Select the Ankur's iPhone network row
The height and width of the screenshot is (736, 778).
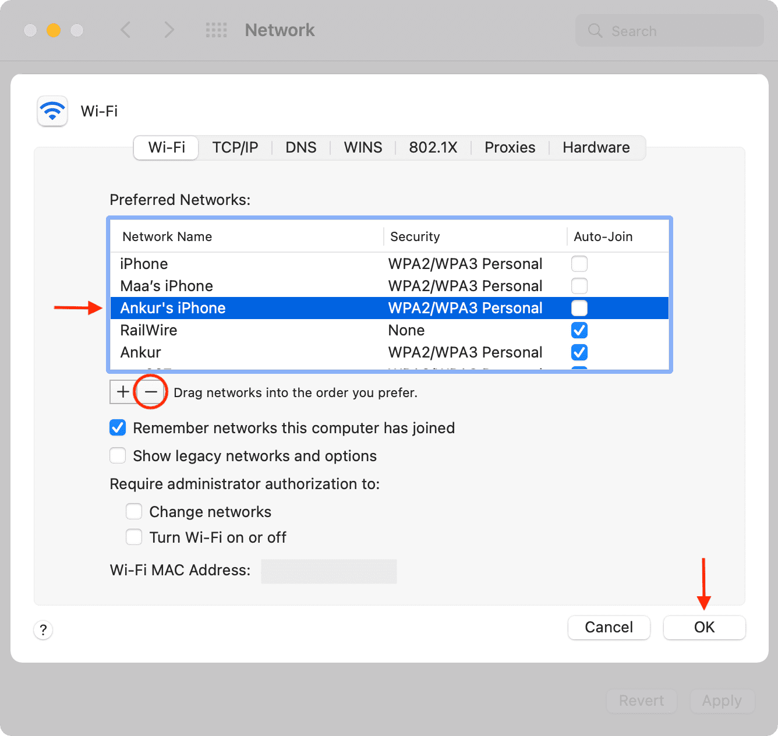click(390, 308)
